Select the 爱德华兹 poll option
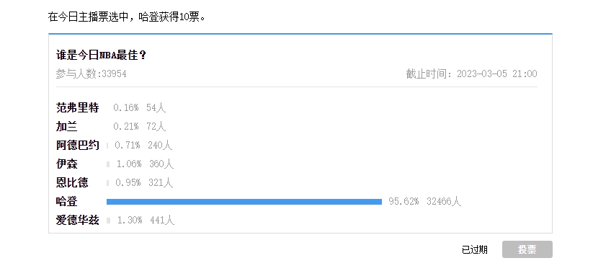Viewport: 593px width, 271px height. (78, 221)
